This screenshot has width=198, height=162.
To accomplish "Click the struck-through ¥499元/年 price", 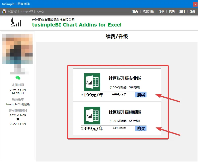I will 119,128.
